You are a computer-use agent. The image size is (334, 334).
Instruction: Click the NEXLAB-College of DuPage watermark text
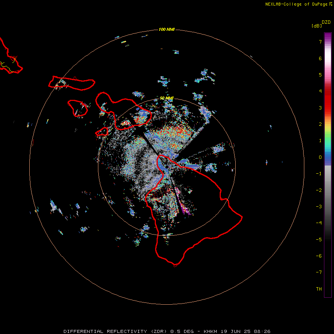[298, 4]
